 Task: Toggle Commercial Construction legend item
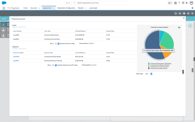158,67
